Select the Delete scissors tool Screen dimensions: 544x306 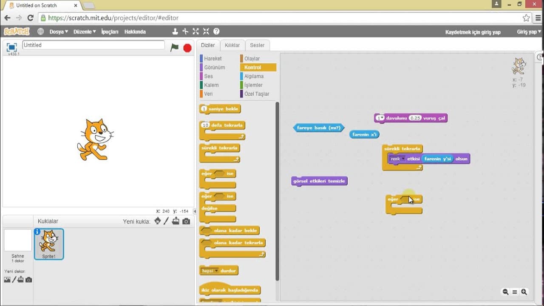tap(185, 31)
